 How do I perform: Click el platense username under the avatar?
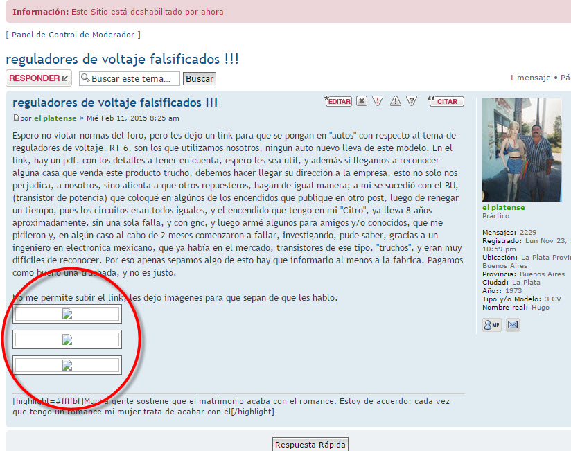[x=503, y=207]
